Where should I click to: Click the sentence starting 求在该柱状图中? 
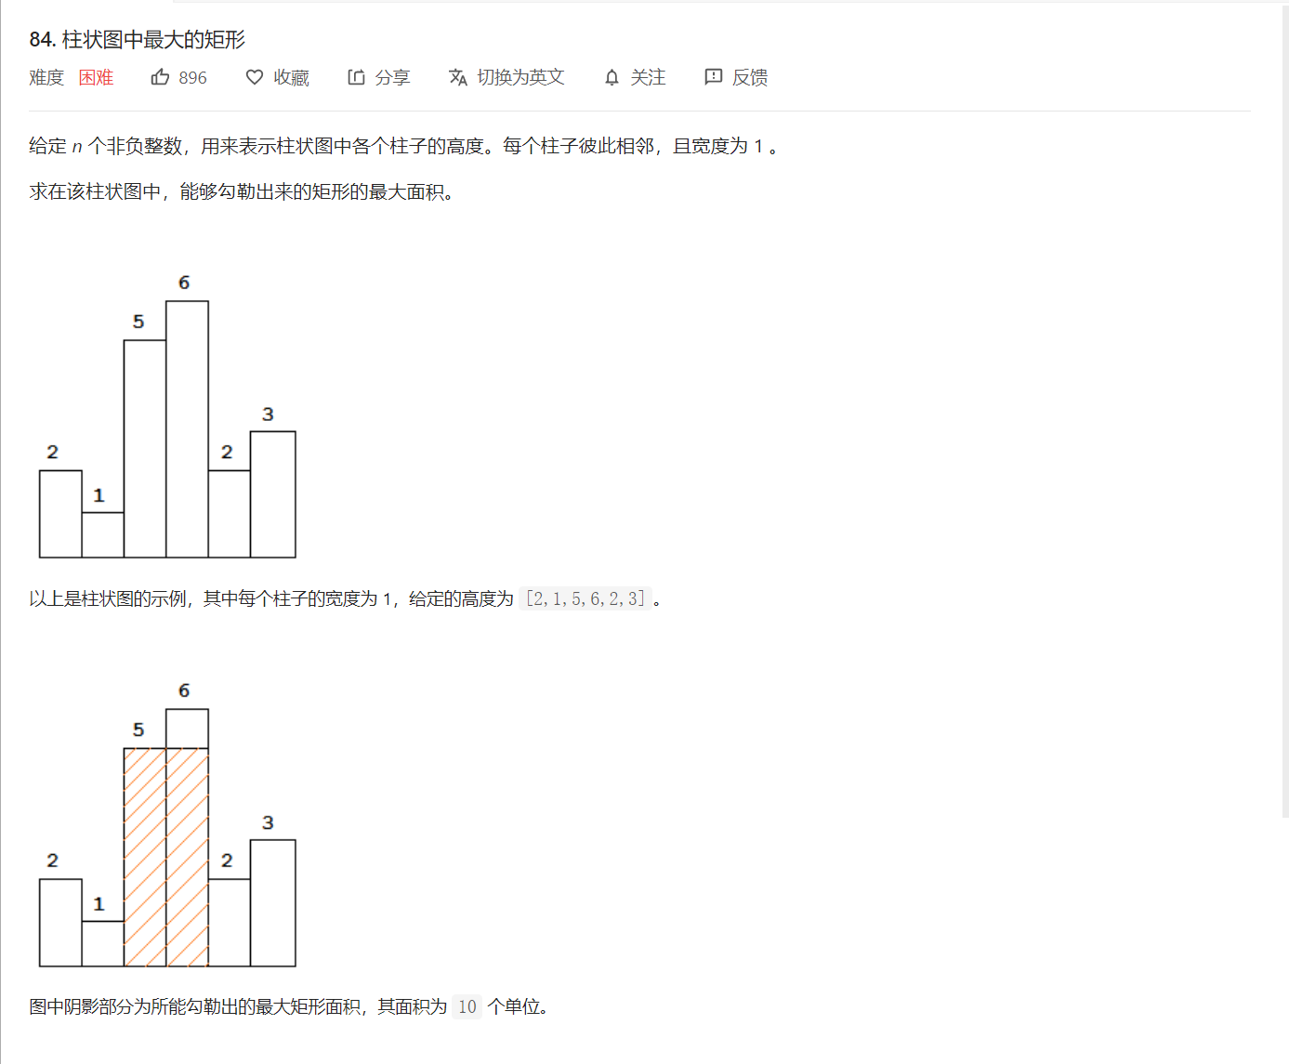[x=242, y=191]
